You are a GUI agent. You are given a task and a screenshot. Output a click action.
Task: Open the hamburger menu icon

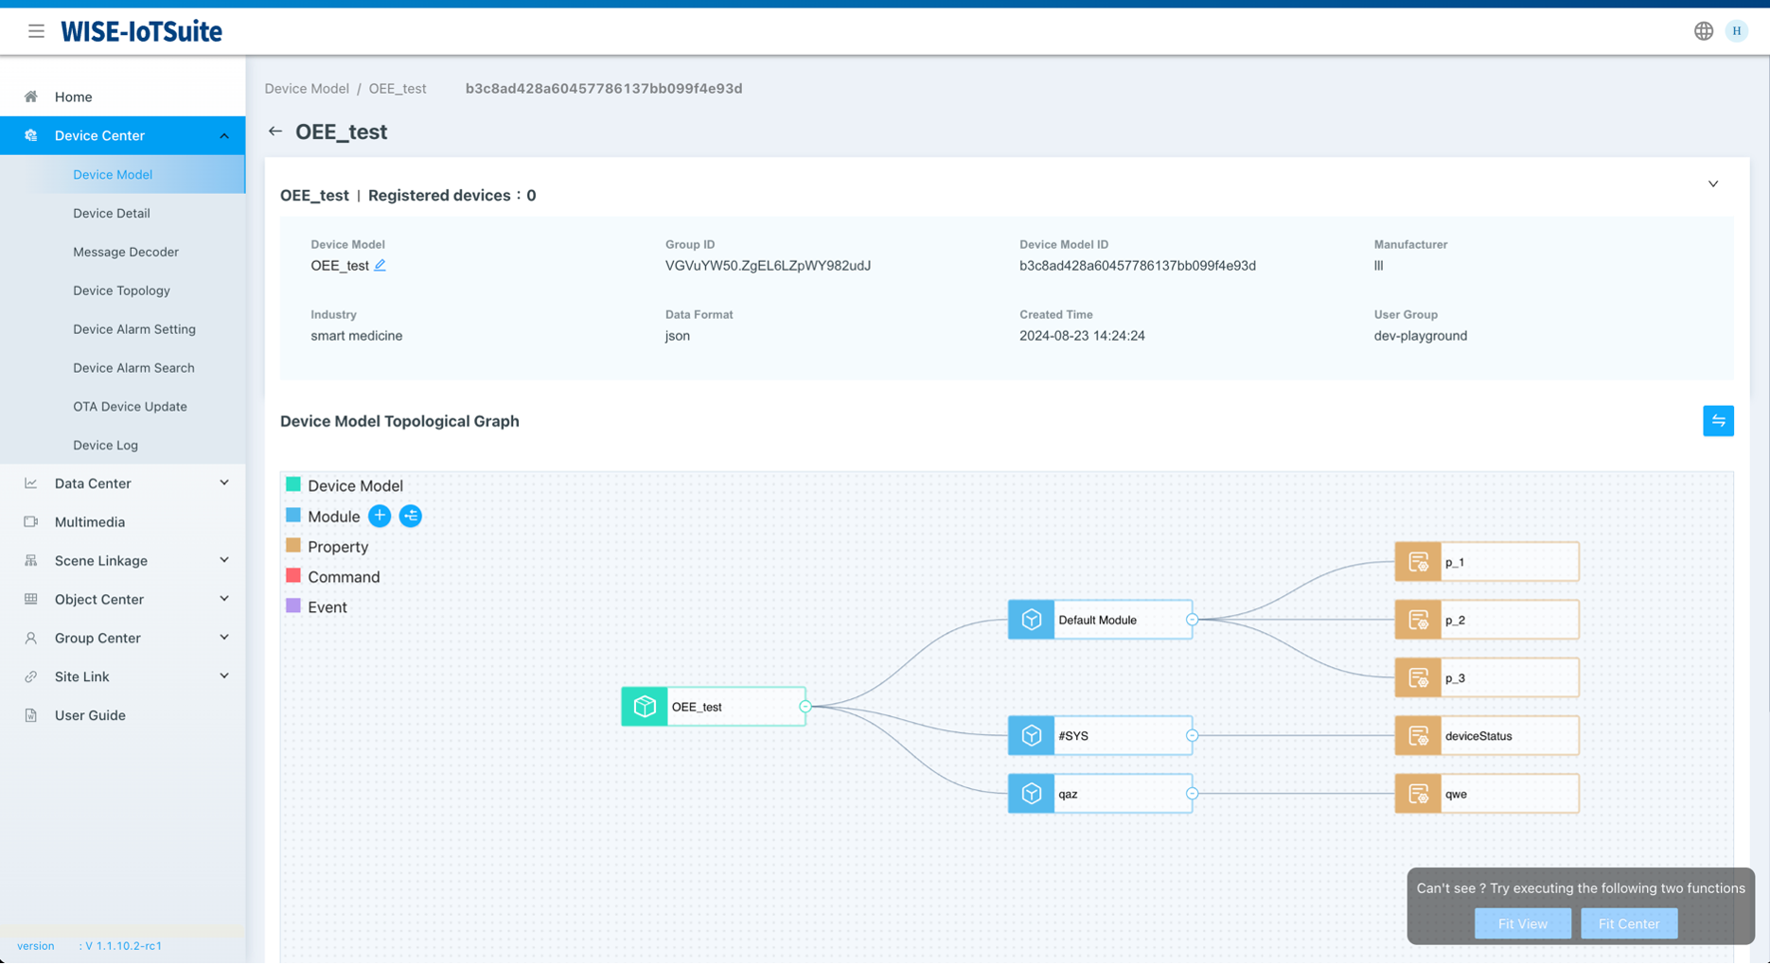coord(36,31)
